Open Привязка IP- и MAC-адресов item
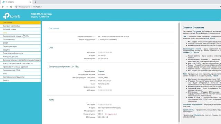Image resolution: width=221 pixels, height=124 pixels. [20, 67]
